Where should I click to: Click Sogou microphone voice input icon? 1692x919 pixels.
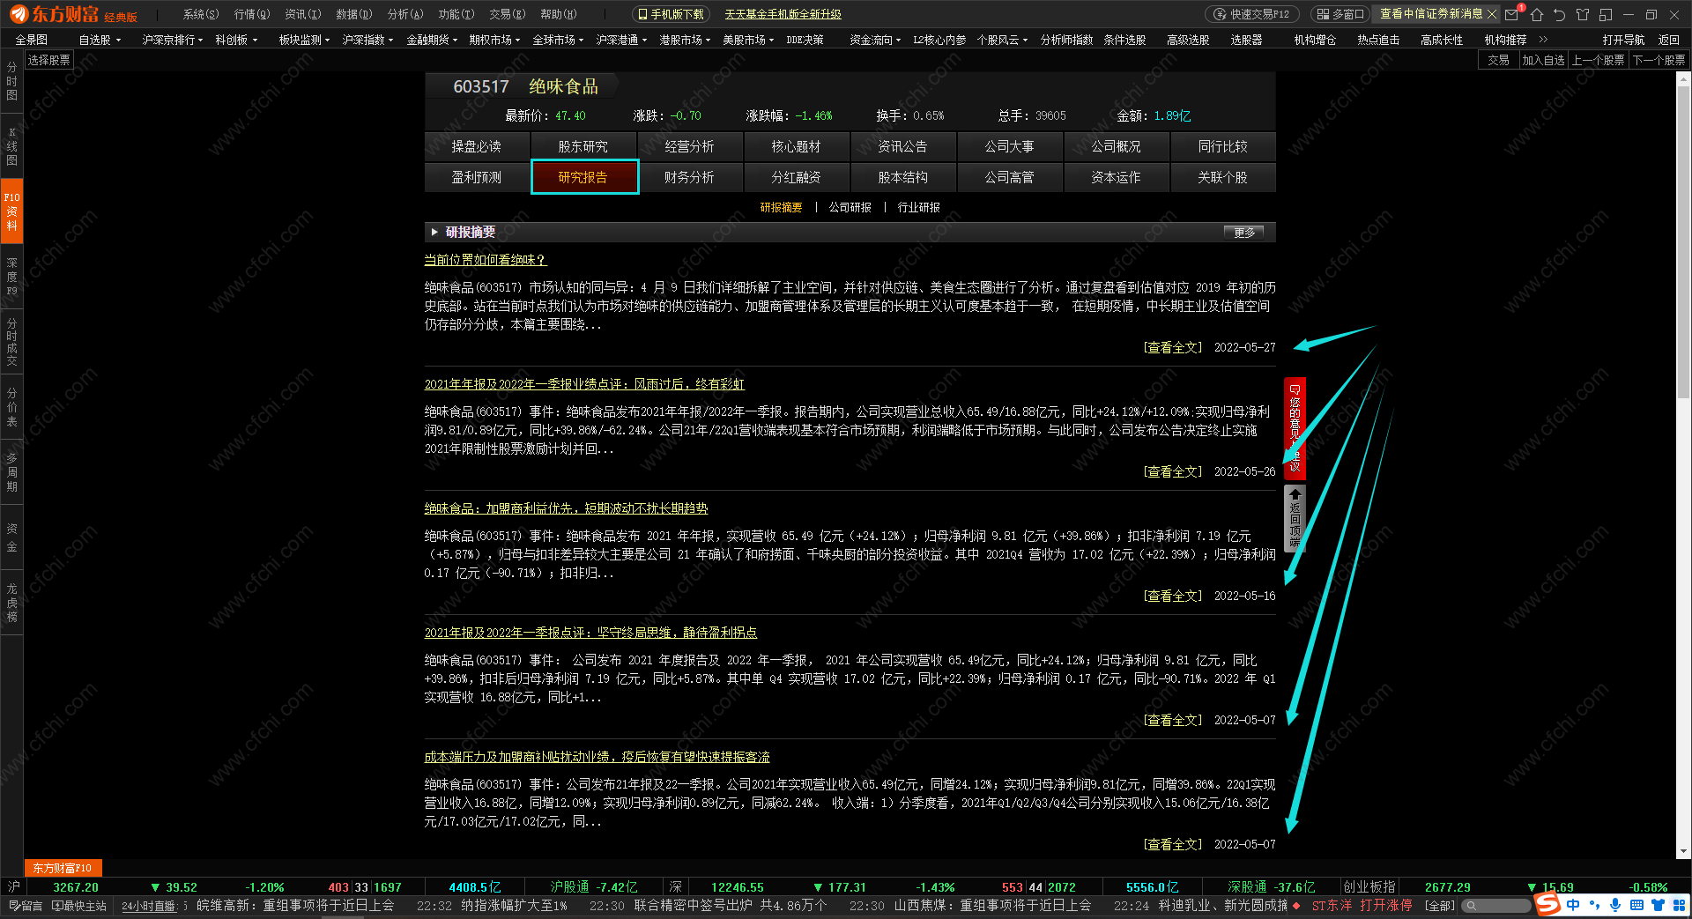pos(1615,905)
